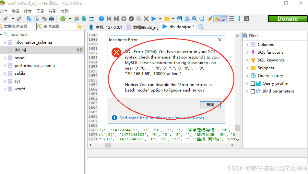
Task: Expand the world database node
Action: click(5, 89)
